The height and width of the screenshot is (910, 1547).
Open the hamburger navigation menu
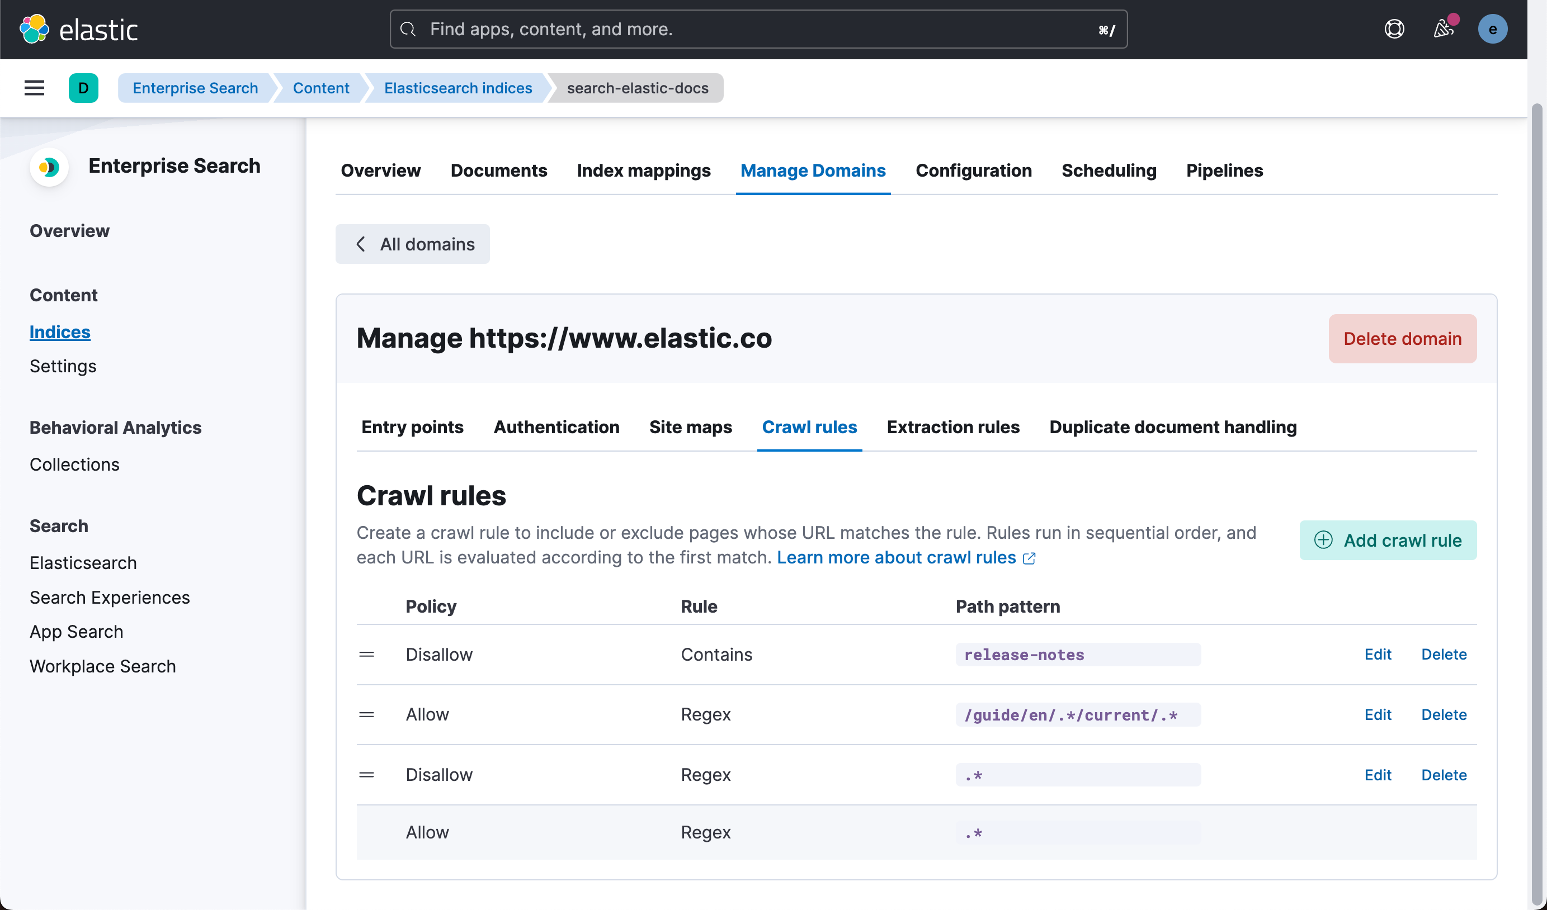(x=34, y=88)
